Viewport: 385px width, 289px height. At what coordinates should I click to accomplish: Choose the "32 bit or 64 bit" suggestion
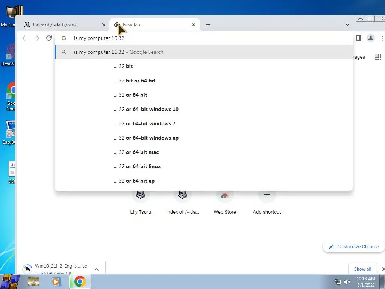(204, 81)
